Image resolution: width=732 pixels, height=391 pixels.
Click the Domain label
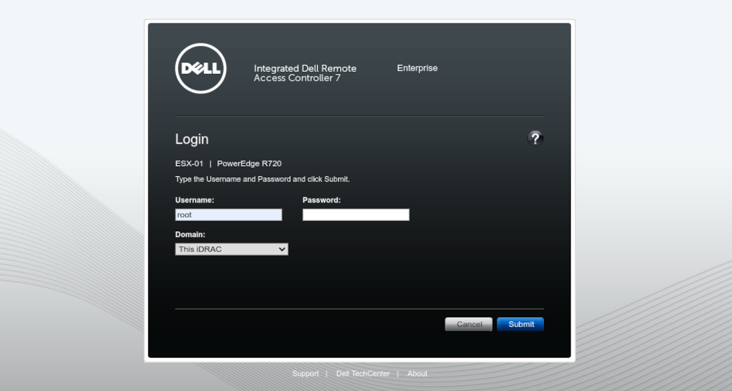tap(191, 234)
